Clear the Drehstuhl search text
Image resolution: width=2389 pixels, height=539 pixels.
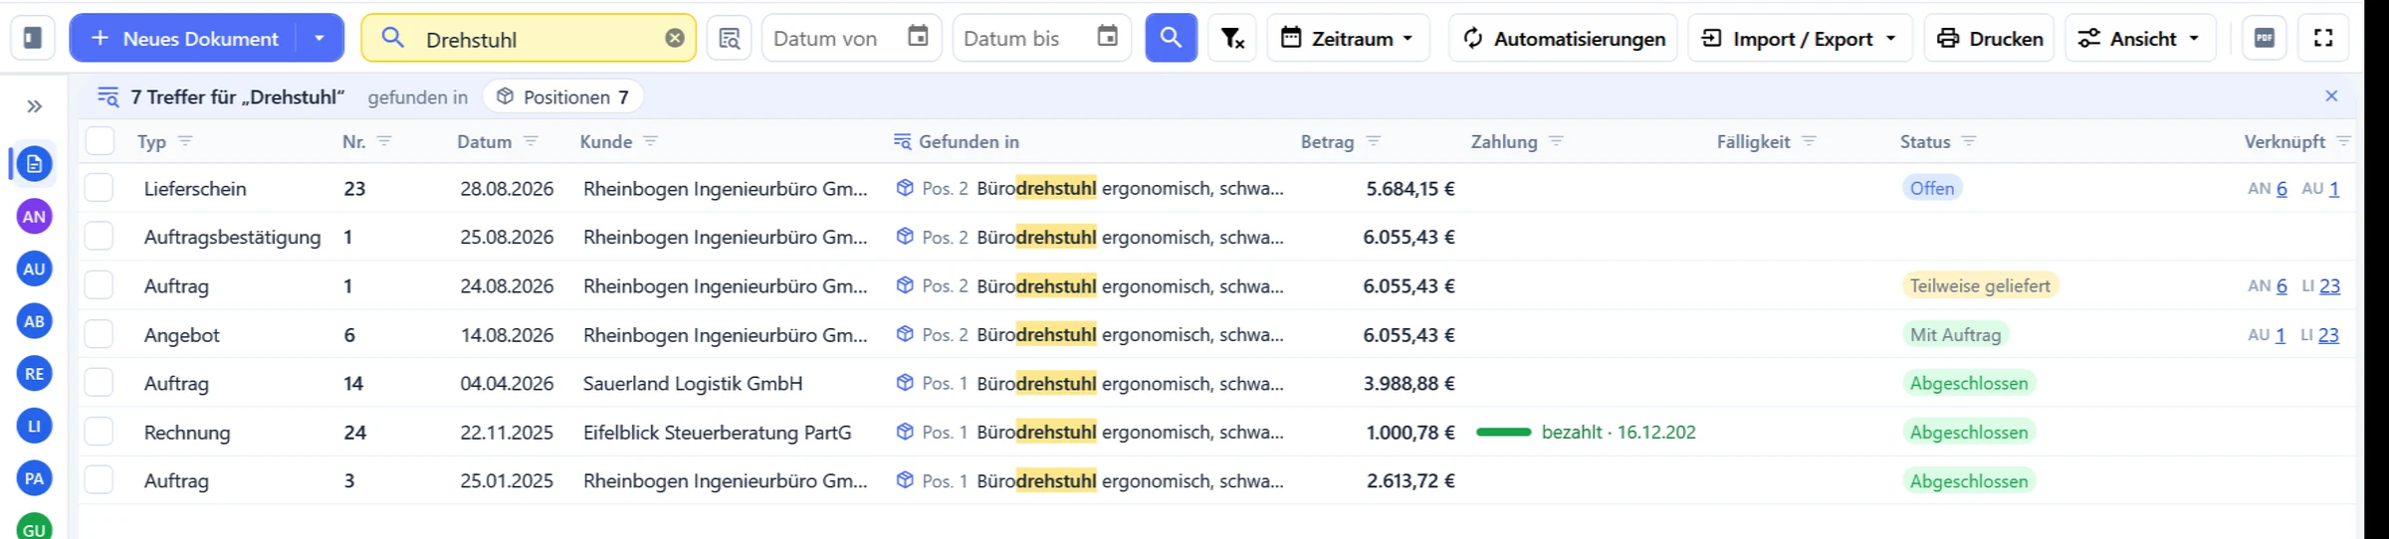675,38
